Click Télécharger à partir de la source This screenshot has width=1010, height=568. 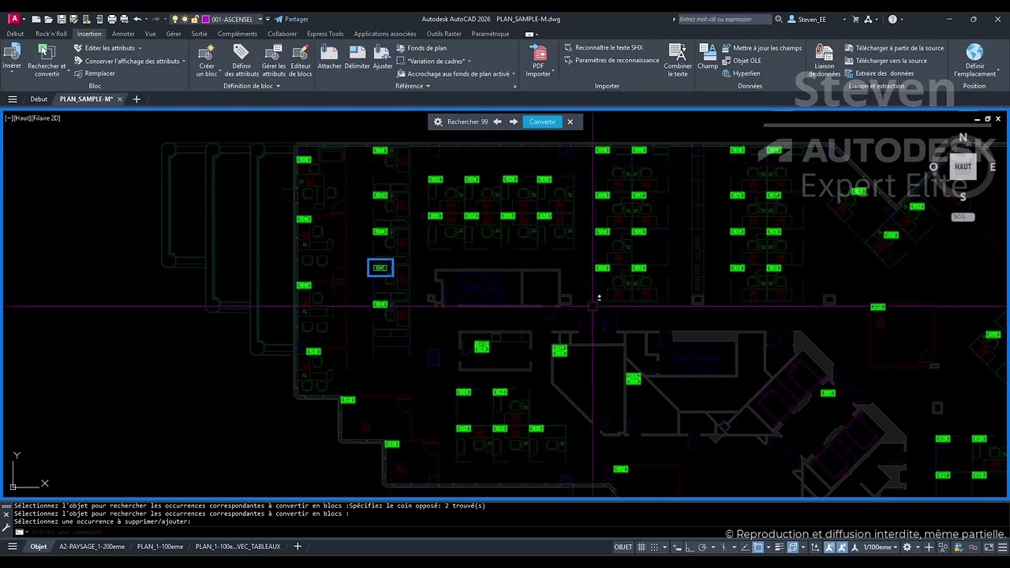pyautogui.click(x=894, y=48)
